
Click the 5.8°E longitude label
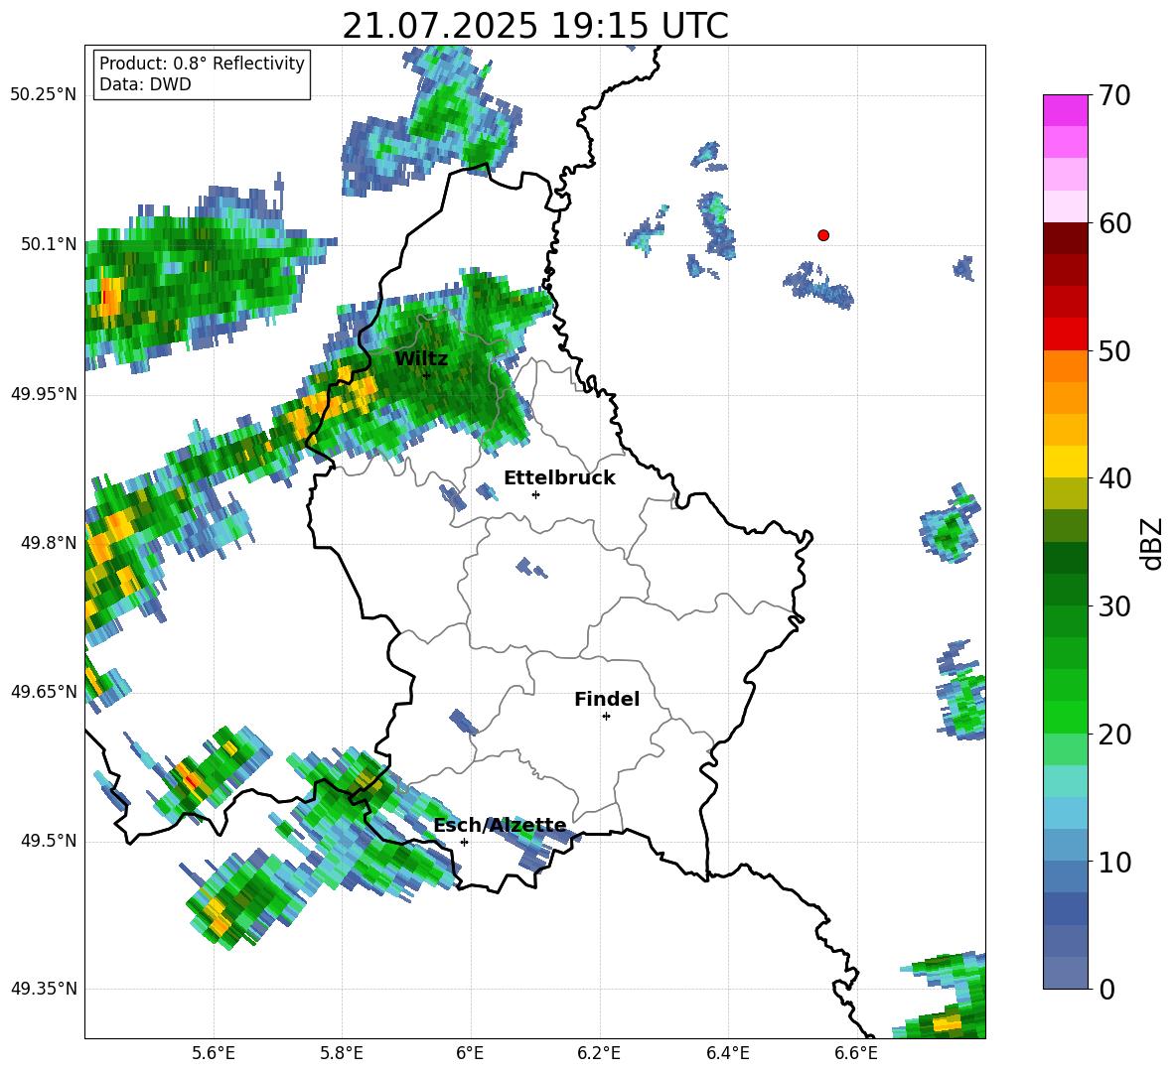pyautogui.click(x=342, y=1055)
